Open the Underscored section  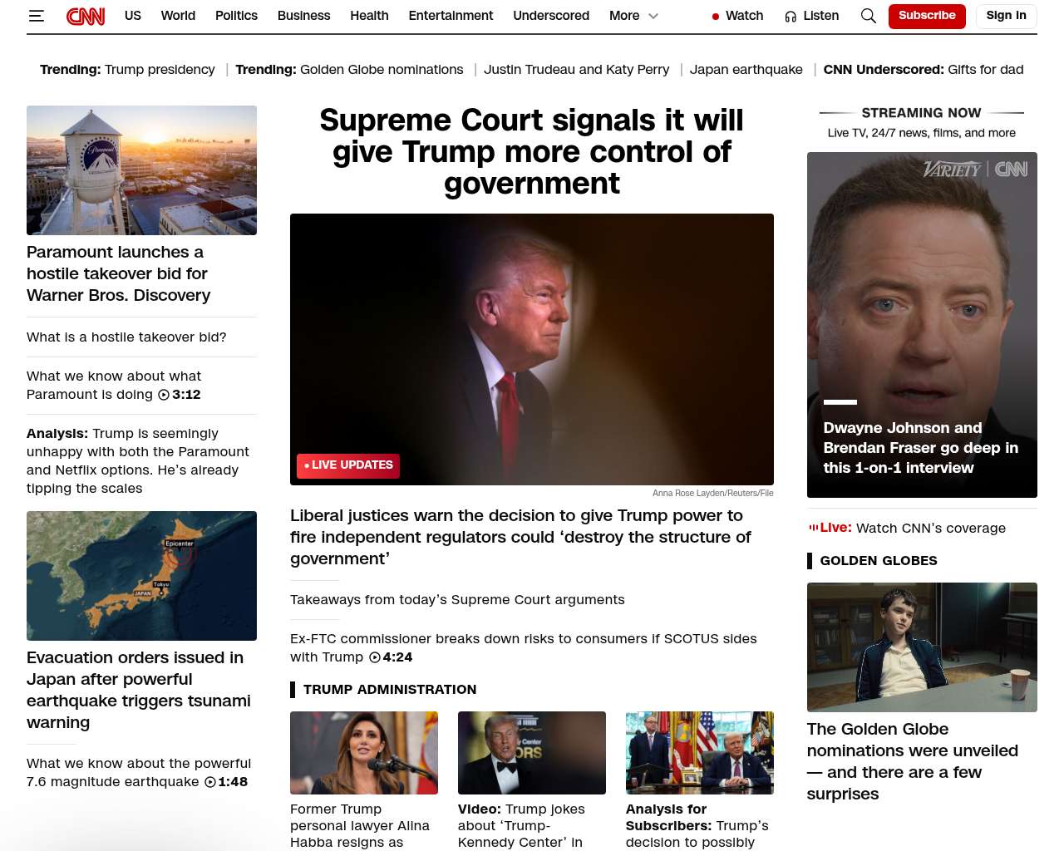551,16
